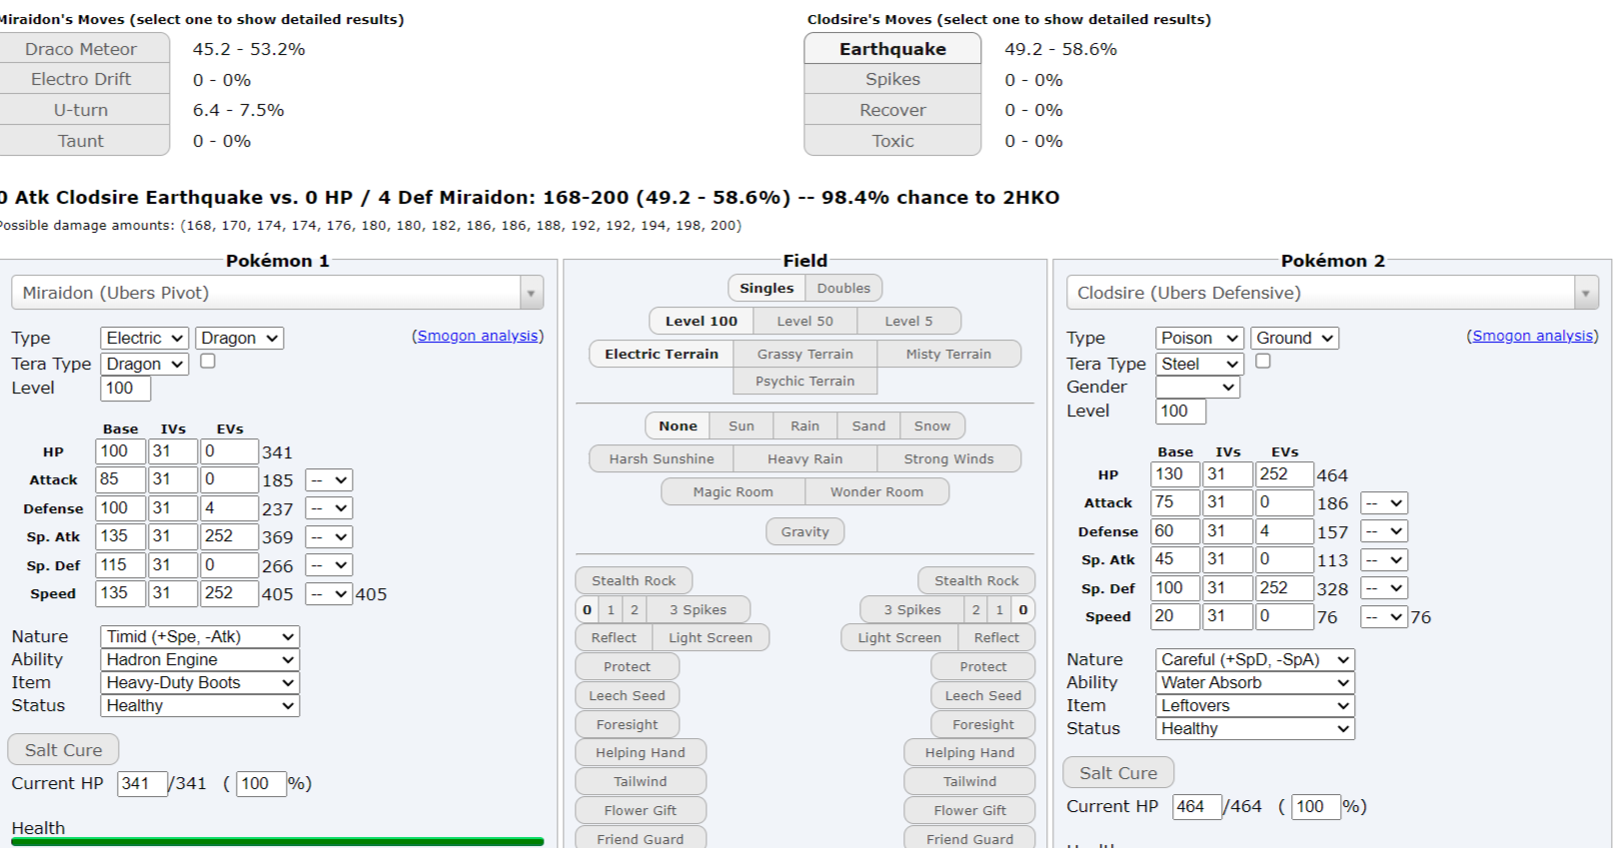
Task: Toggle Electric Terrain
Action: click(662, 354)
